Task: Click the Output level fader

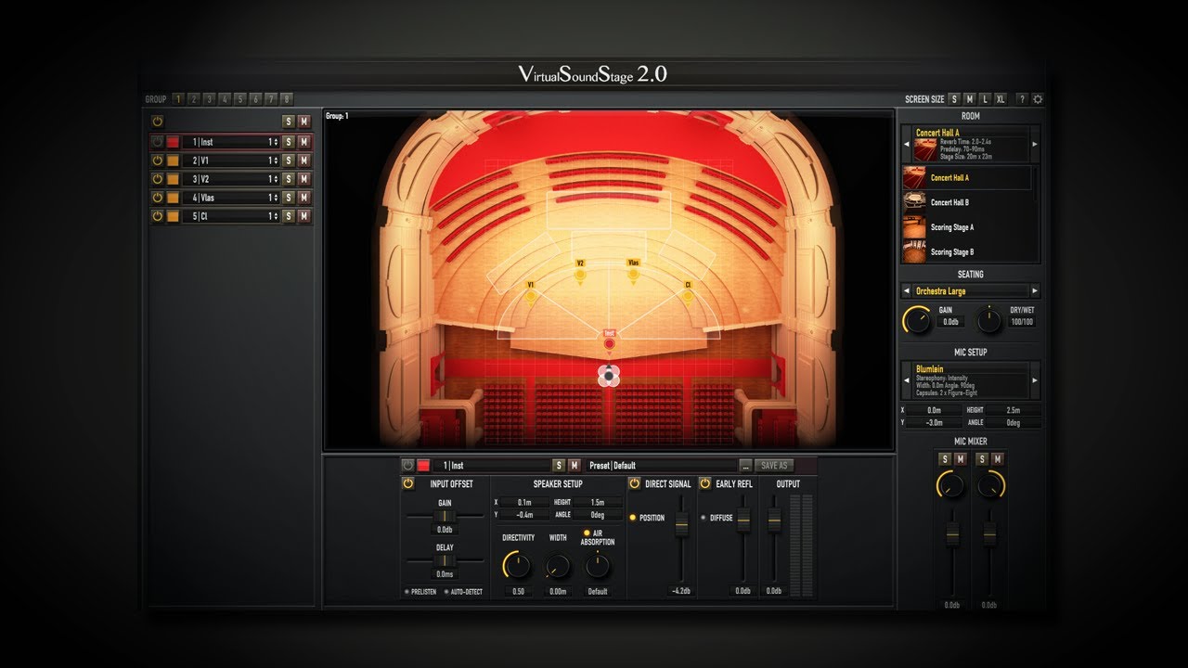Action: (773, 520)
